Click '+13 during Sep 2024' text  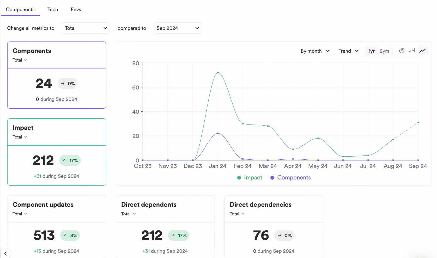pyautogui.click(x=57, y=251)
